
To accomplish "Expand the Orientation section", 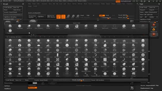I will 8,83.
